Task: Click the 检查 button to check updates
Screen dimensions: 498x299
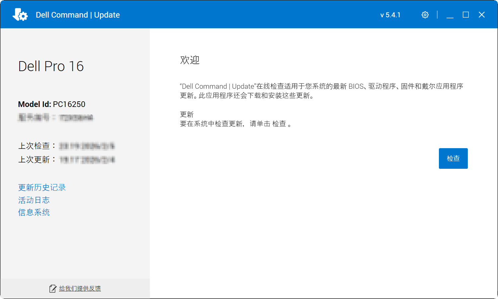Action: coord(453,158)
